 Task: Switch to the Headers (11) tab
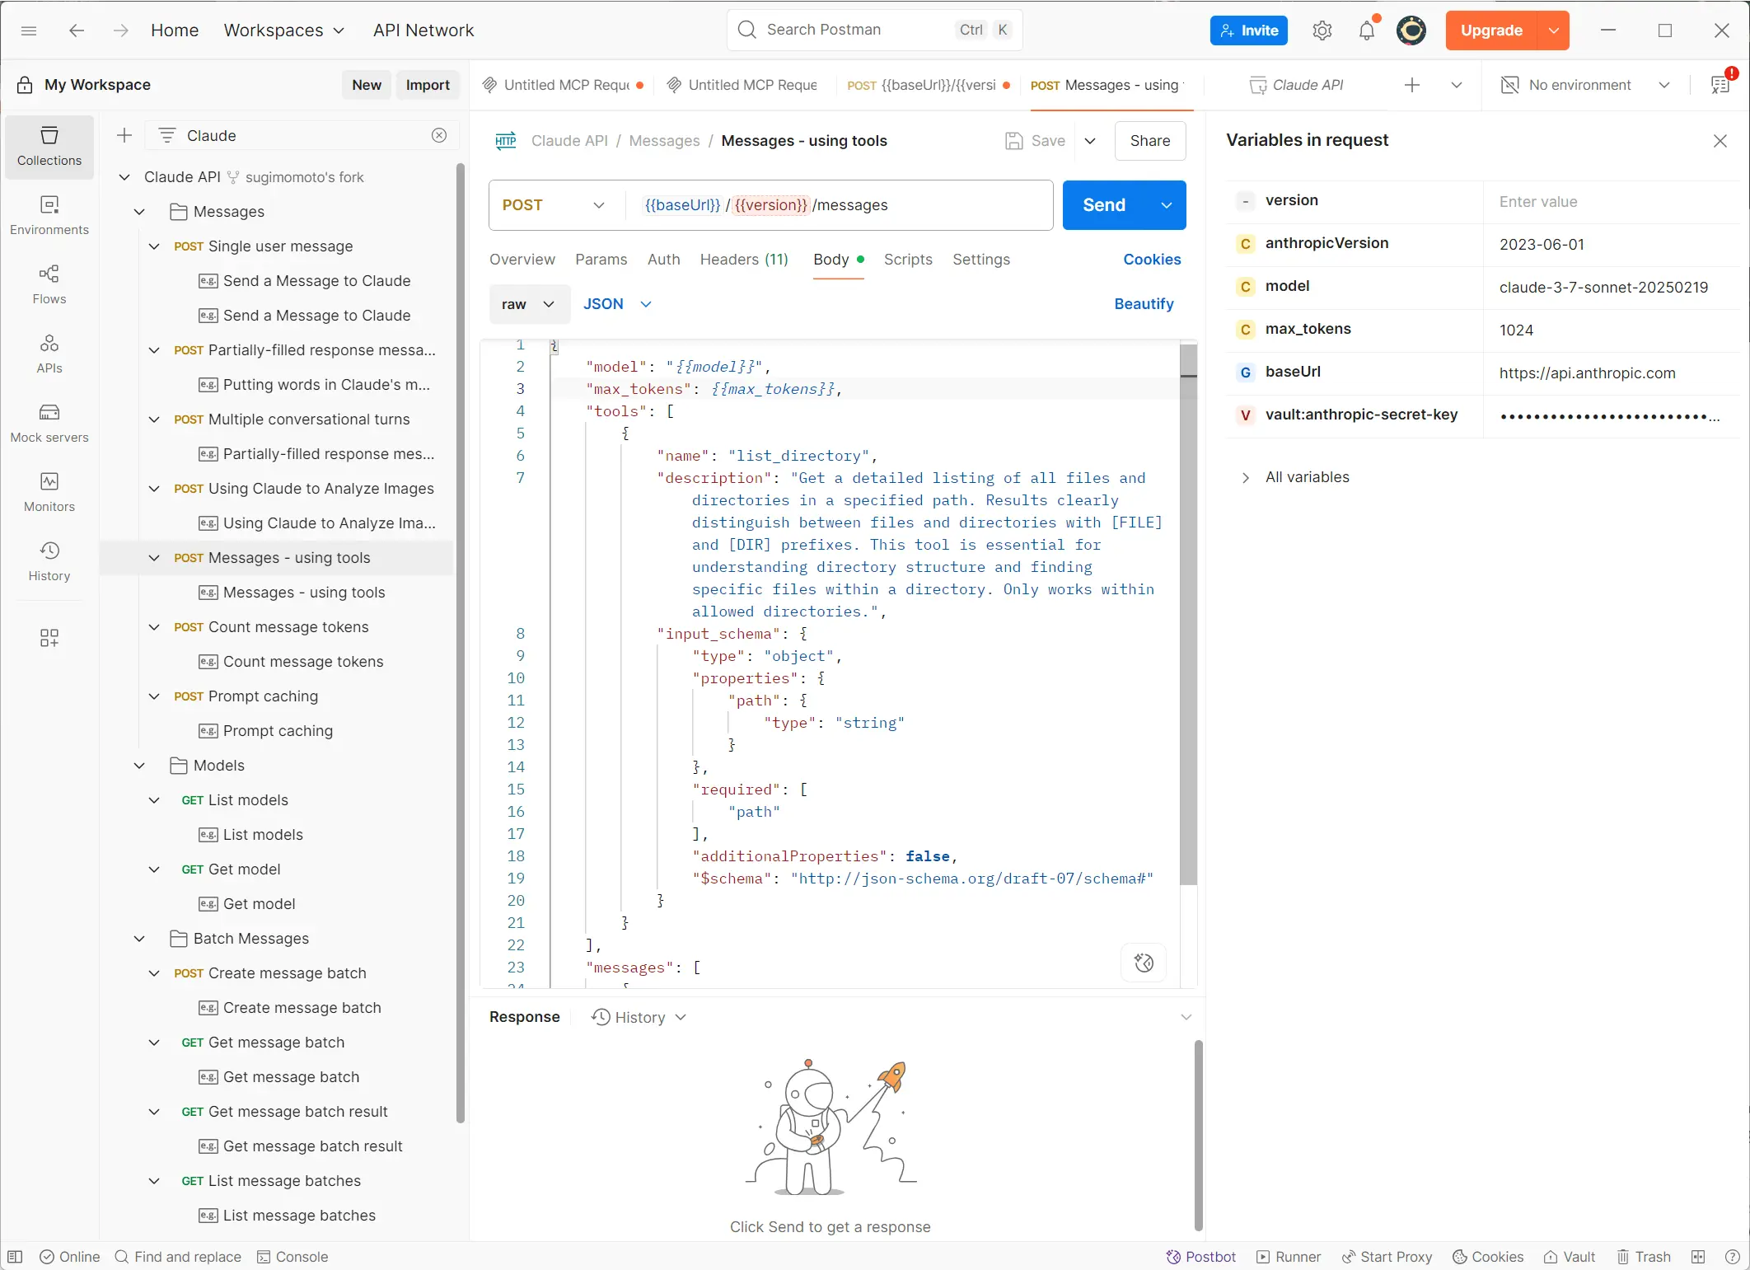click(743, 260)
